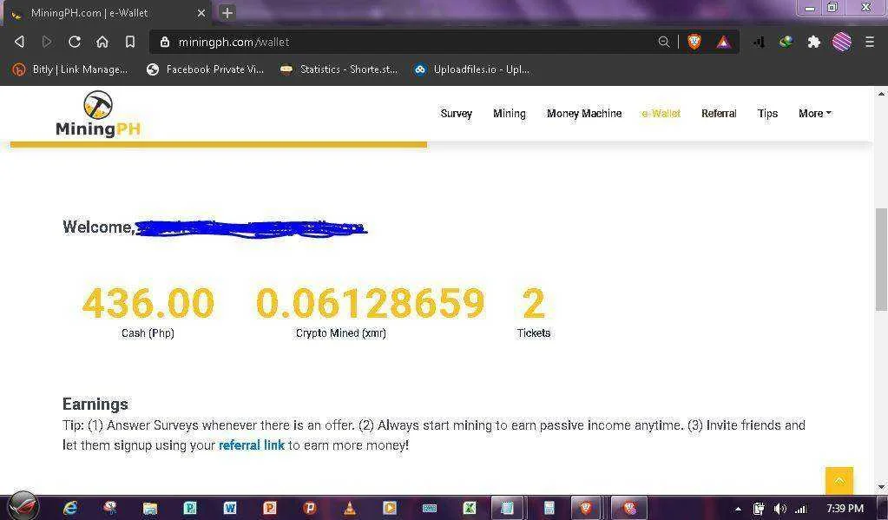Launch Internet Explorer from taskbar
The image size is (888, 520).
pyautogui.click(x=70, y=508)
